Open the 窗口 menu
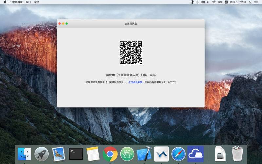262x164 pixels. 28,2
